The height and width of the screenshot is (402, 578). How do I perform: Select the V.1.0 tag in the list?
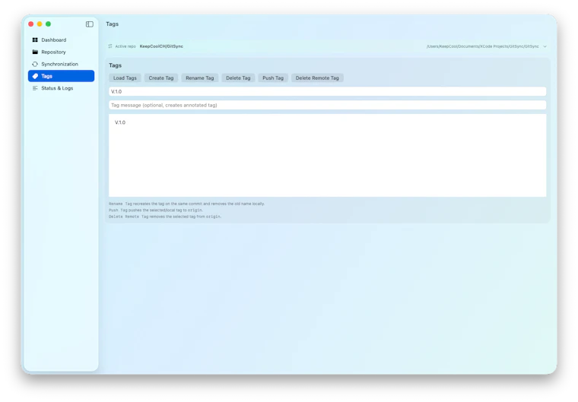tap(120, 122)
